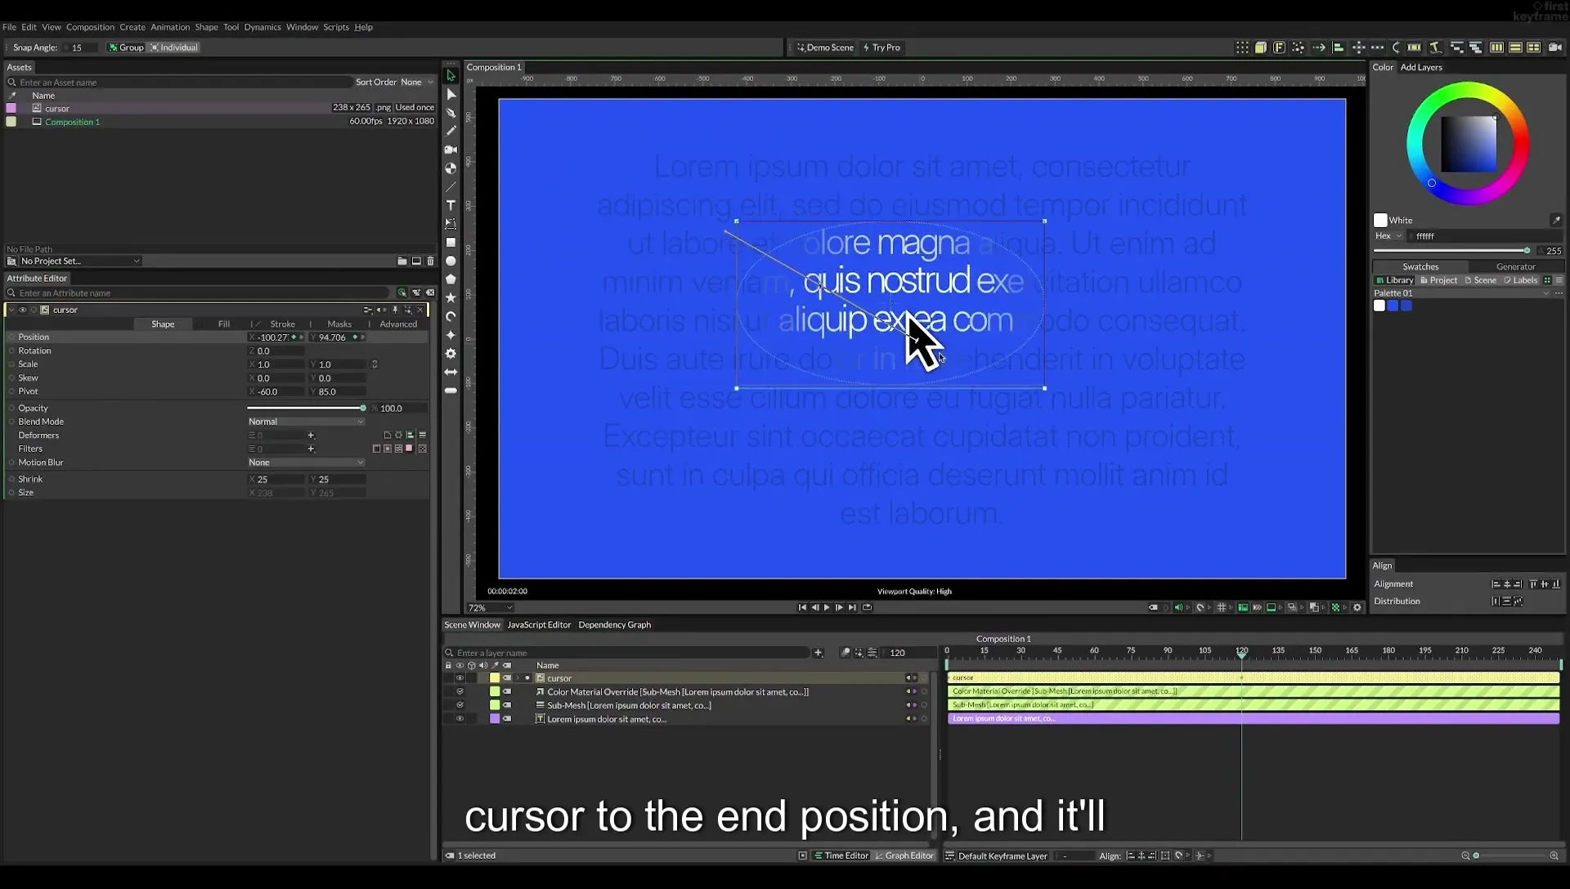Screen dimensions: 1570x889
Task: Click the Try Pro button
Action: tap(881, 47)
